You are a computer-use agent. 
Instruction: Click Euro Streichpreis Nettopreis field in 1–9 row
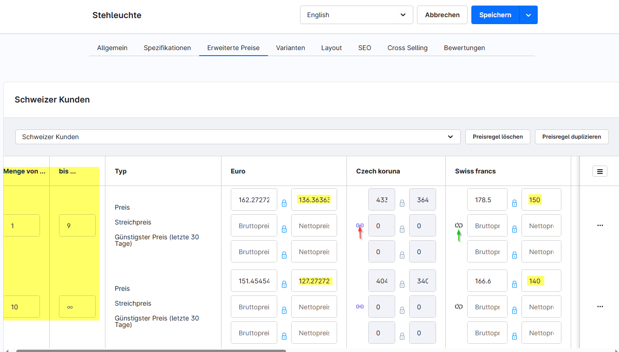pyautogui.click(x=314, y=225)
